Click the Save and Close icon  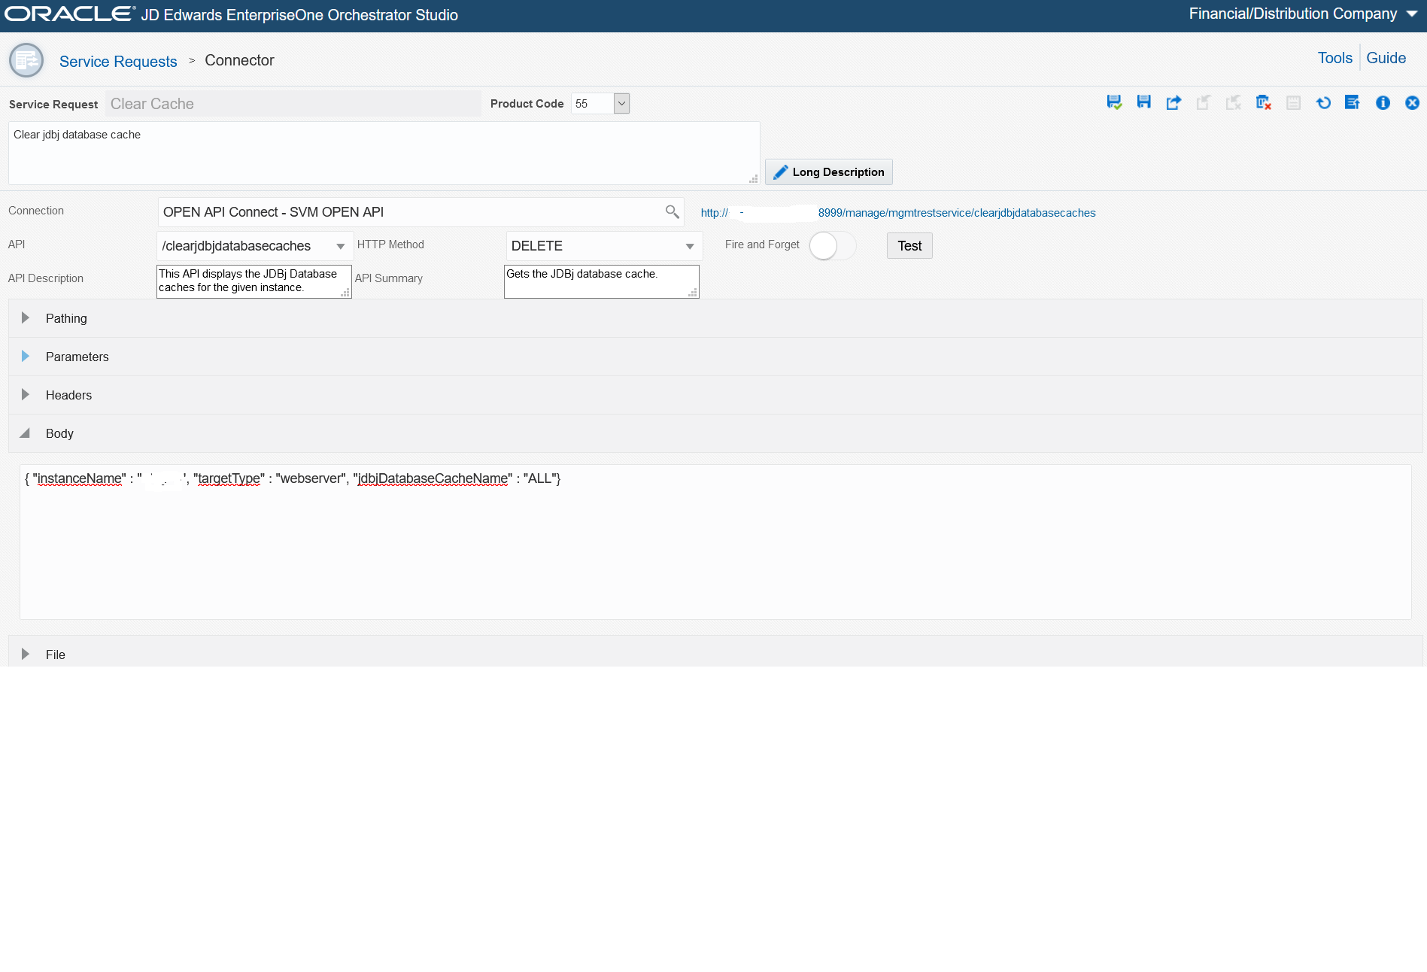pos(1114,102)
